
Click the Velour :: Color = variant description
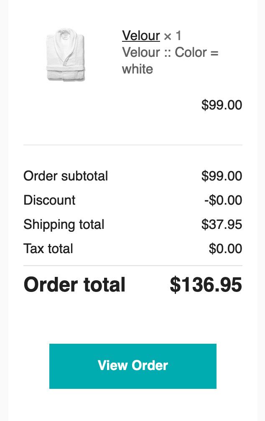point(170,52)
